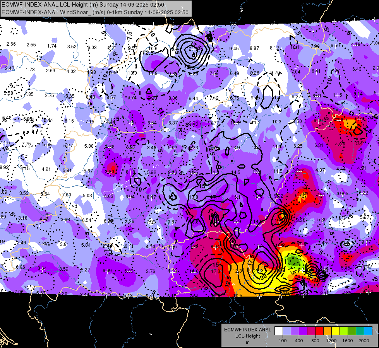
Task: Click the yellow legend color swatch
Action: click(336, 331)
